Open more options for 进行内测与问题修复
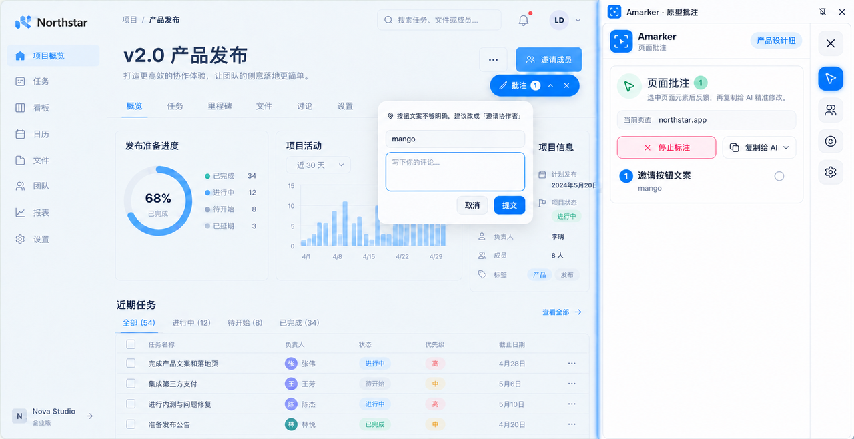 pos(572,404)
